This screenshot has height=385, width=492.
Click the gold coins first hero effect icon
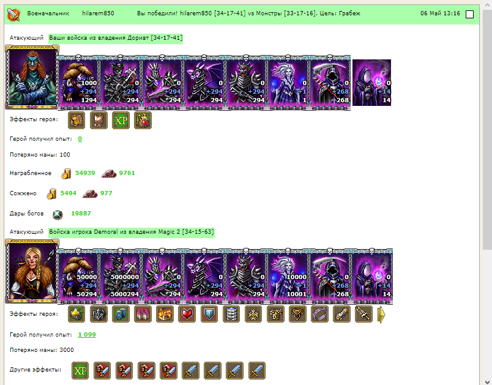coord(76,120)
